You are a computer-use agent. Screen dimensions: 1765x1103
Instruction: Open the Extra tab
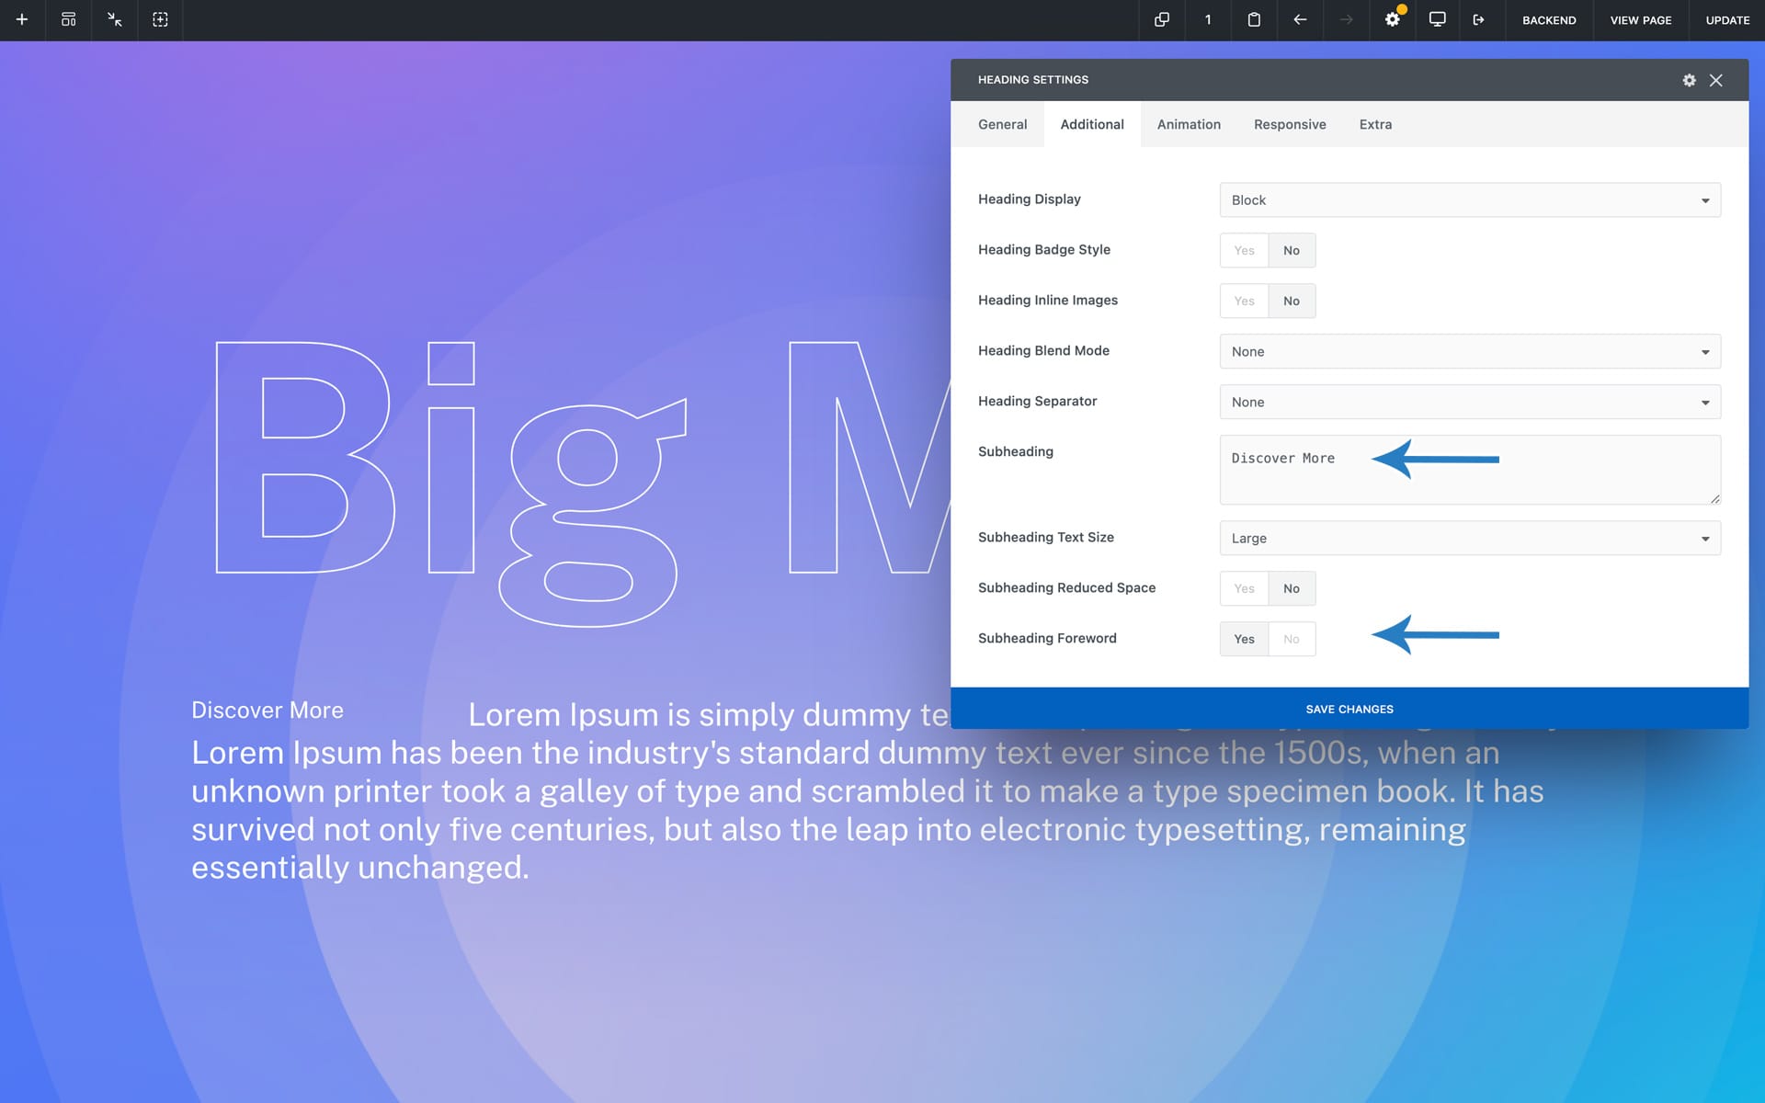pos(1375,124)
